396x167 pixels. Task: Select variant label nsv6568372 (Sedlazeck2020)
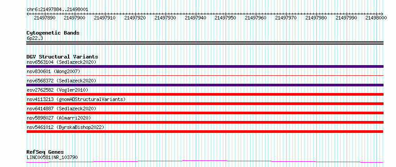coord(61,81)
